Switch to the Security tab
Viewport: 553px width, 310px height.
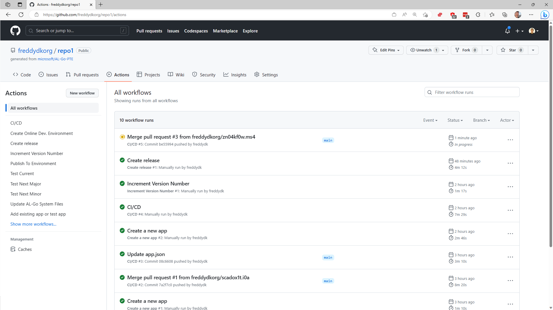point(207,75)
